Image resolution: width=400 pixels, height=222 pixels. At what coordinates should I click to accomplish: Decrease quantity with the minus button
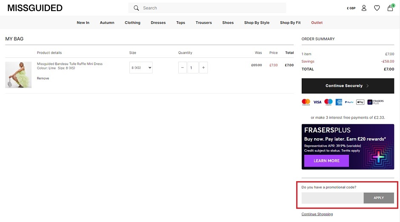[x=183, y=68]
